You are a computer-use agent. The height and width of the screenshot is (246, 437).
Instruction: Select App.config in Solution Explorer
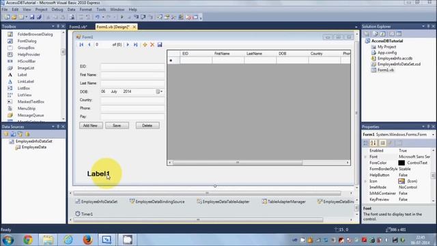click(x=387, y=53)
